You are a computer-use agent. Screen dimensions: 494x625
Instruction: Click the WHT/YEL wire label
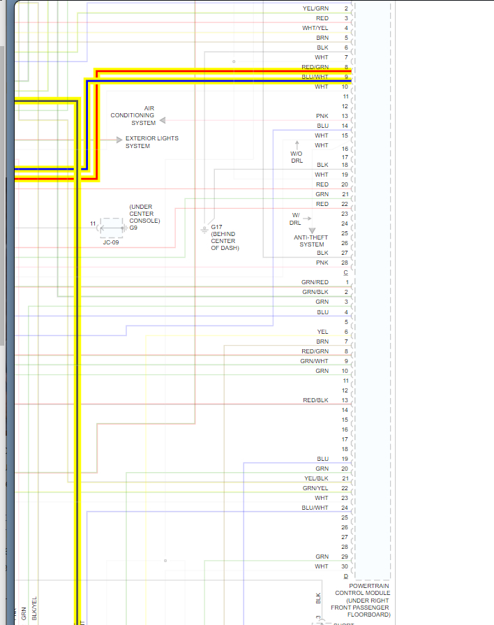[315, 28]
